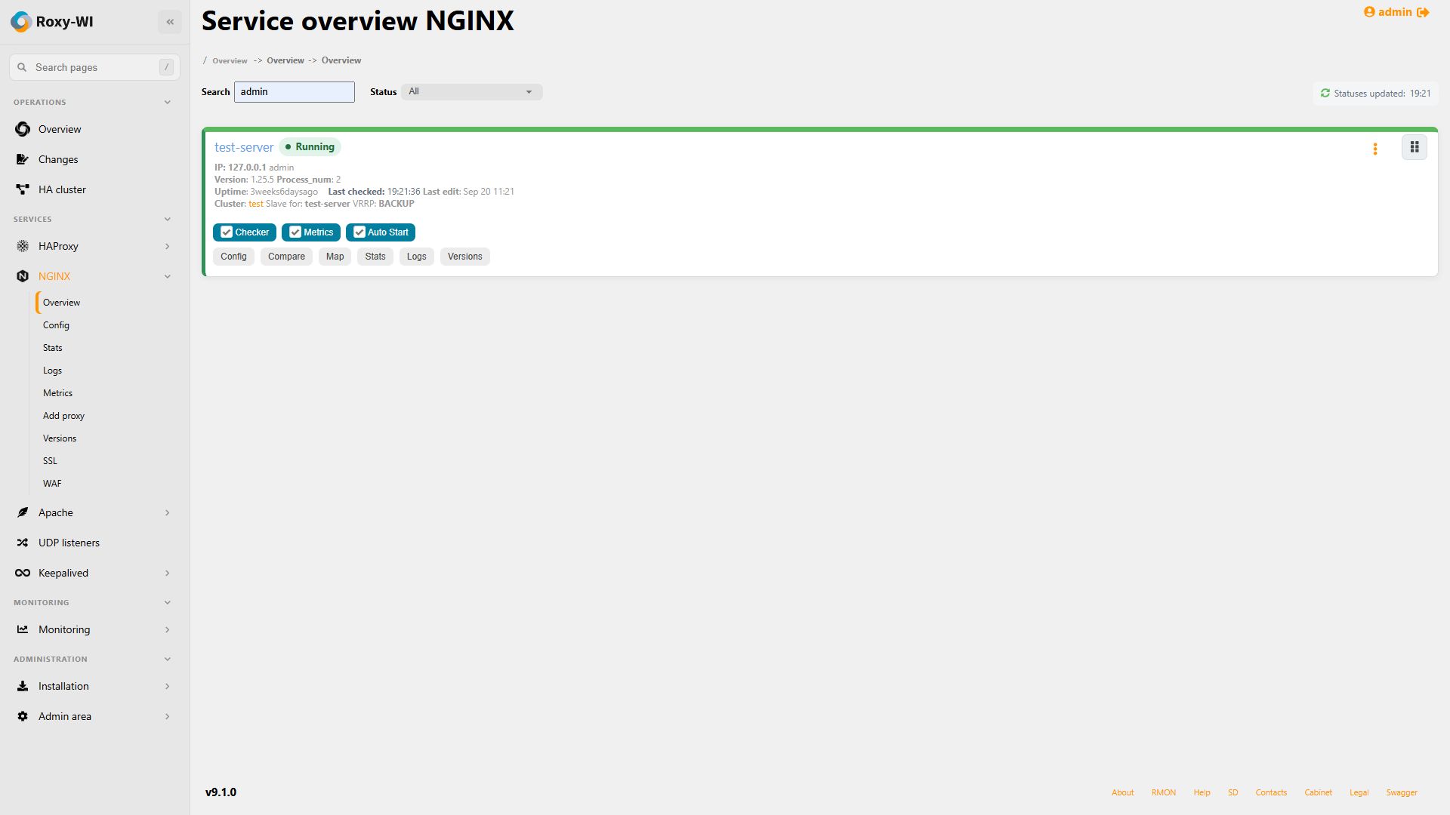Screen dimensions: 1450x815
Task: Click the Logs button on test-server card
Action: [416, 257]
